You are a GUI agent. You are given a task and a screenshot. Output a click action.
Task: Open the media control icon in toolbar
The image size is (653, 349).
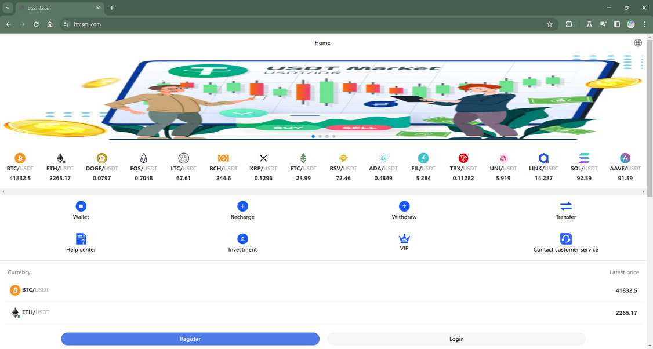[x=603, y=24]
